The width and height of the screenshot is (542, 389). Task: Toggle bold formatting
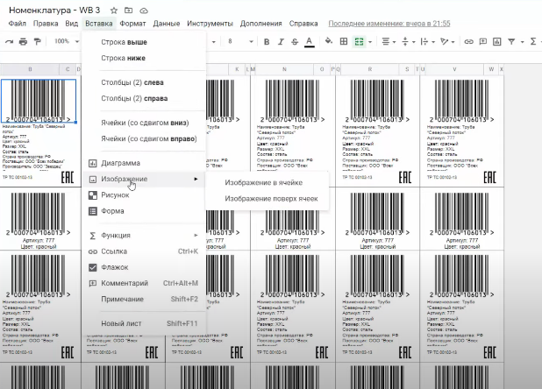coord(267,42)
